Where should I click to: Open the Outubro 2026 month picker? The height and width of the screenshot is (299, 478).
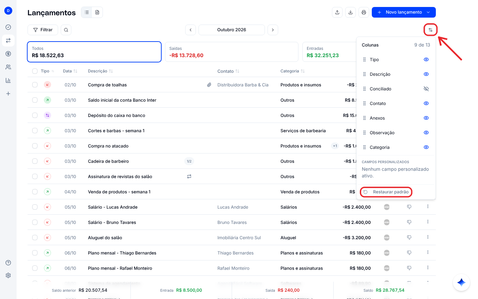tap(232, 30)
